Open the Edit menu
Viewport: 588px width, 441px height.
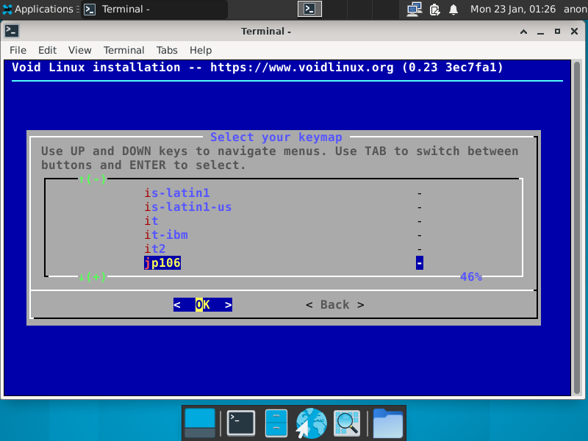[x=47, y=50]
